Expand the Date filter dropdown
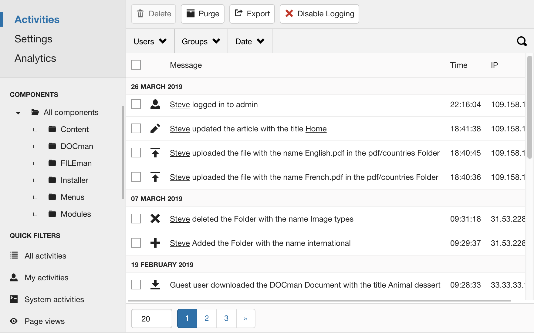The height and width of the screenshot is (333, 534). tap(250, 41)
